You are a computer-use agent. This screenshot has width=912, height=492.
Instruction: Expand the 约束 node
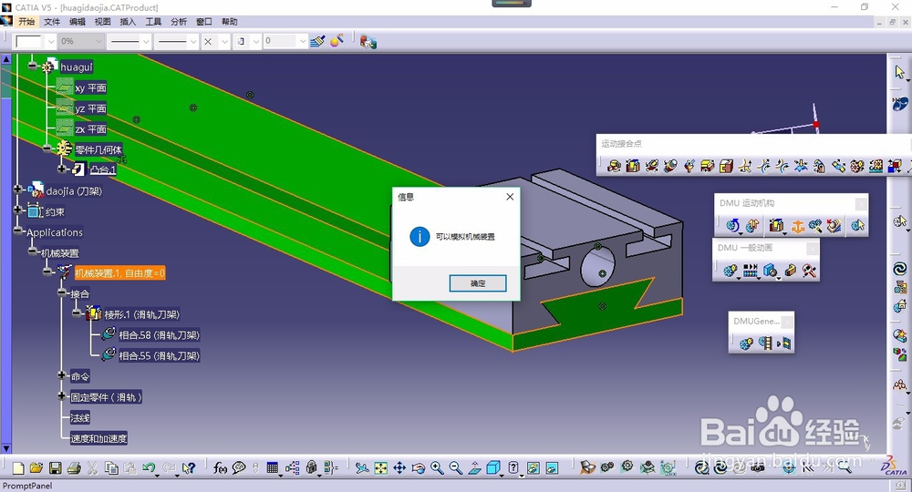pos(17,210)
